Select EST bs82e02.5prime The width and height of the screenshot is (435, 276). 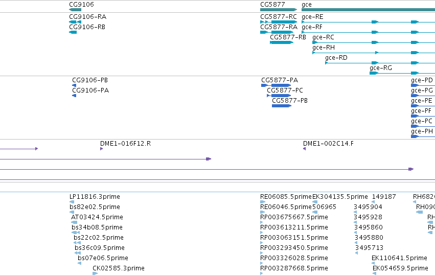click(x=72, y=212)
